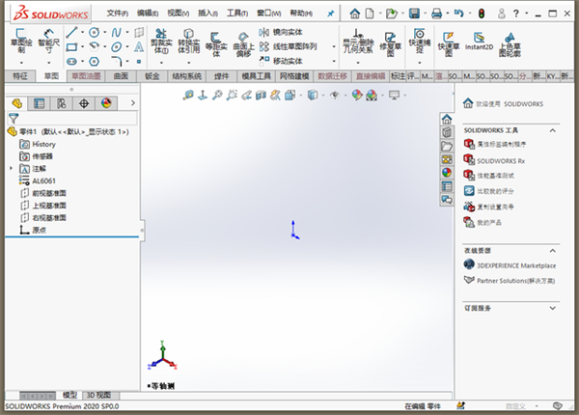Screen dimensions: 579x415
Task: Select the PropertyManager tab icon
Action: pyautogui.click(x=39, y=102)
